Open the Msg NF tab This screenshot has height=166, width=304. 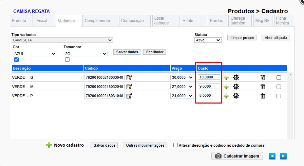[263, 21]
